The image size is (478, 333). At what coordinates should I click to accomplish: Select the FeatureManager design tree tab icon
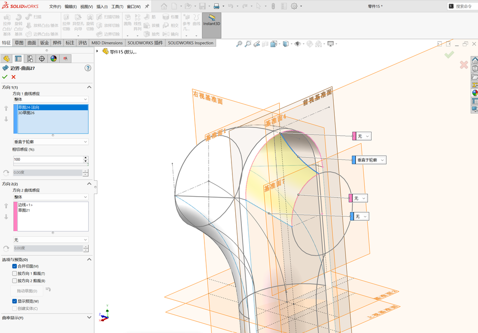pos(7,58)
